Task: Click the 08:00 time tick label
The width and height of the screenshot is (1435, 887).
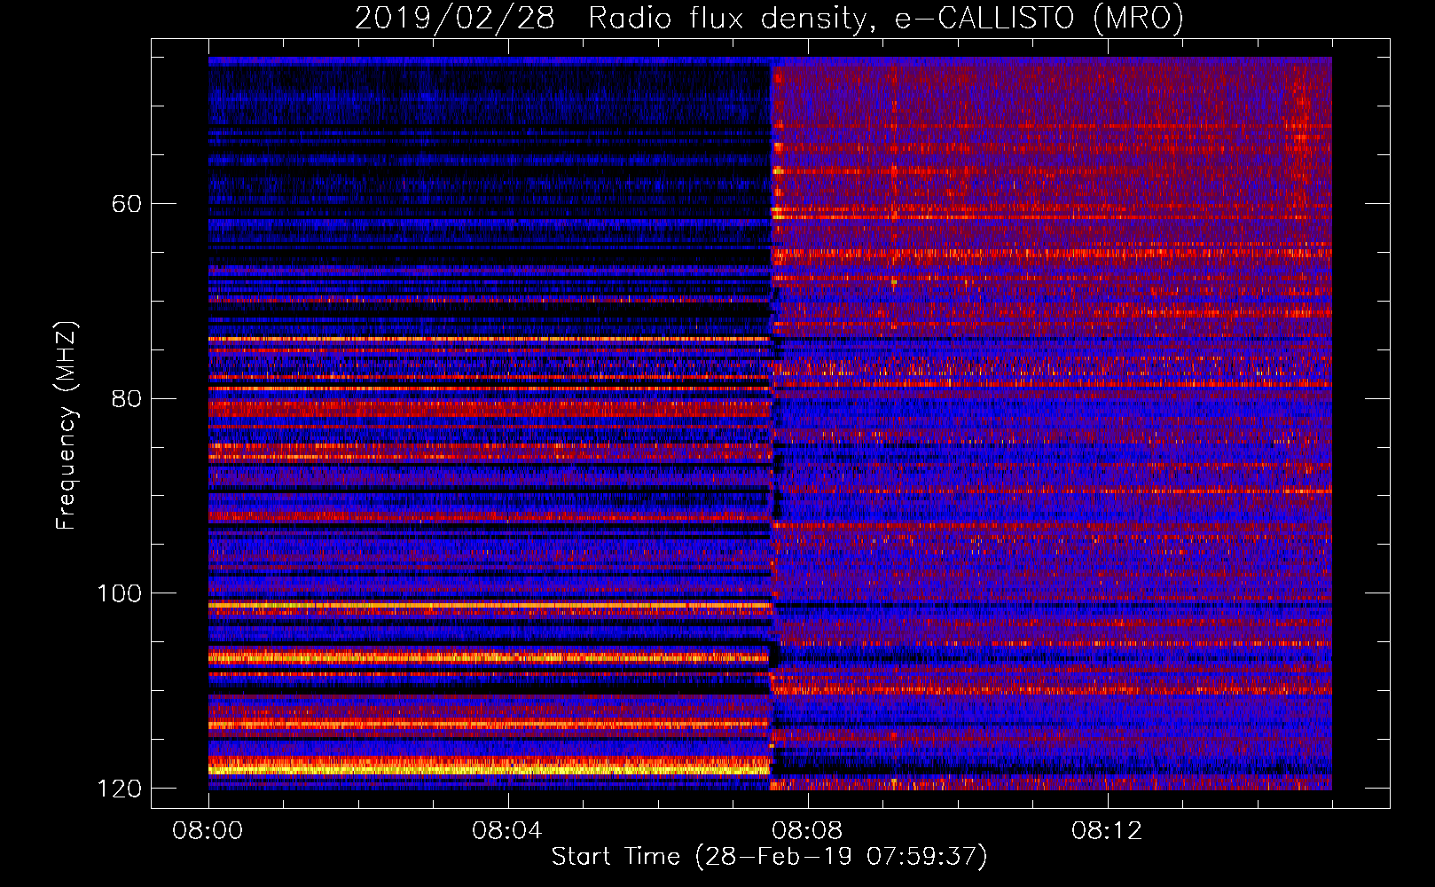Action: tap(208, 831)
